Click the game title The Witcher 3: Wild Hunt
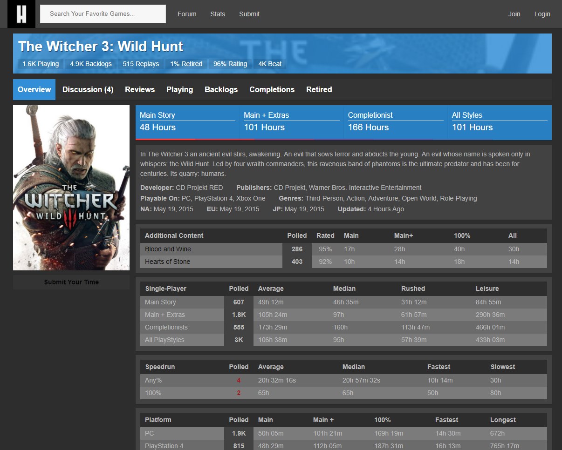Image resolution: width=562 pixels, height=450 pixels. tap(101, 47)
